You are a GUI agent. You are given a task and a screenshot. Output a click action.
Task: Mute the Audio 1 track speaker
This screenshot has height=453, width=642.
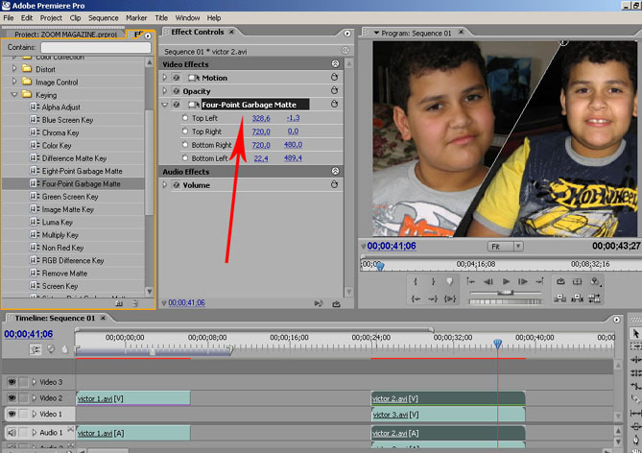(12, 434)
